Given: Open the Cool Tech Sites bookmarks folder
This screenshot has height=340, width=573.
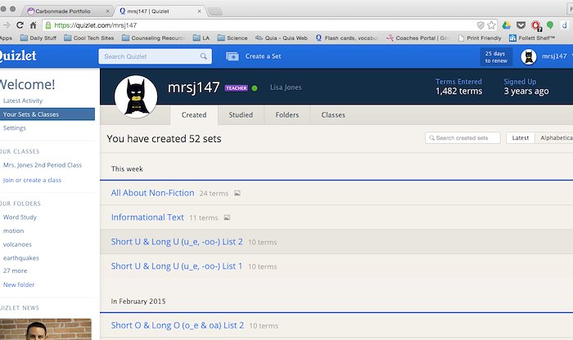Looking at the screenshot, I should coord(88,38).
